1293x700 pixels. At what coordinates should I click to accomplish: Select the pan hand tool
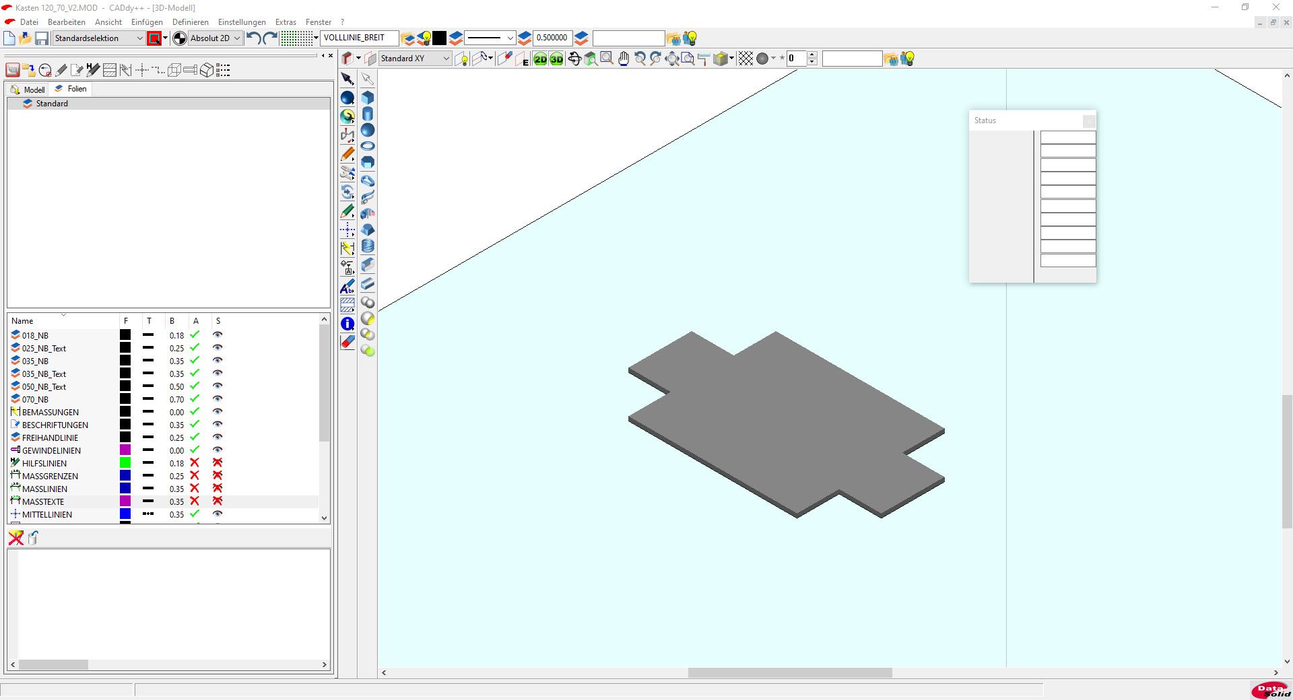point(624,59)
